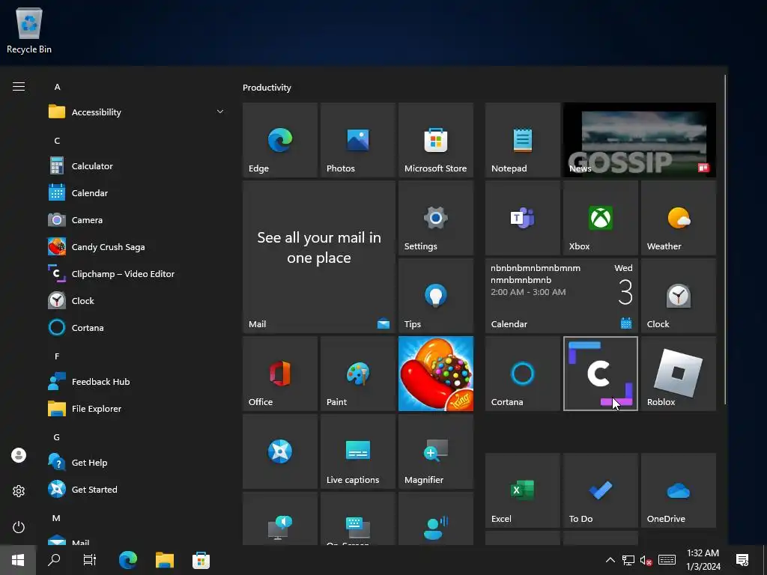Open the notification center icon
This screenshot has width=767, height=575.
pos(742,560)
